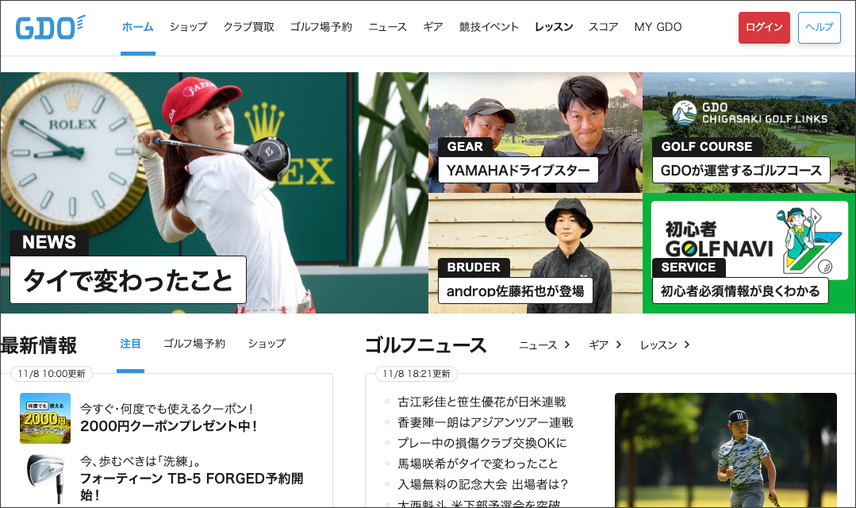Expand the ギア chevron in Golf News
This screenshot has width=856, height=508.
click(618, 344)
